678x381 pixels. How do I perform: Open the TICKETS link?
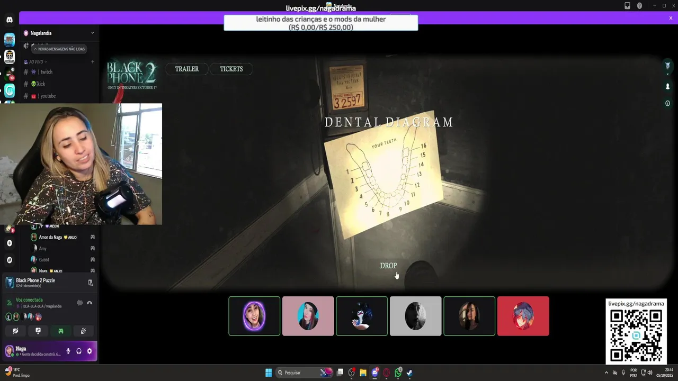point(231,69)
